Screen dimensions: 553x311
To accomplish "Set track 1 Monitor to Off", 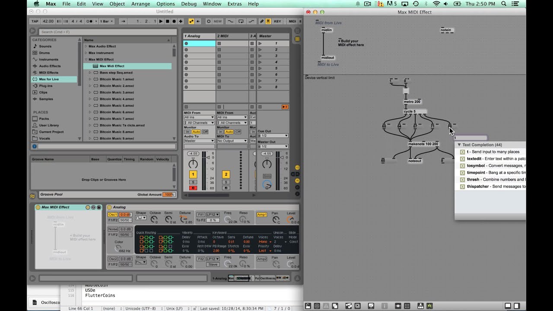I will (x=205, y=132).
